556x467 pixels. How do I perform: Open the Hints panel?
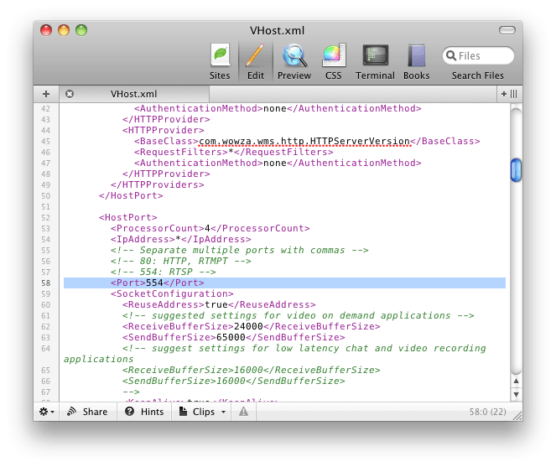[144, 412]
